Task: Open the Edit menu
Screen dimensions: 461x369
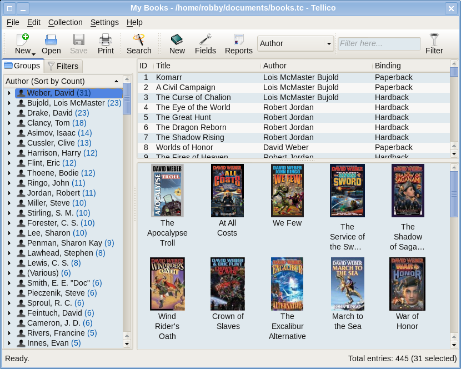Action: click(x=34, y=22)
